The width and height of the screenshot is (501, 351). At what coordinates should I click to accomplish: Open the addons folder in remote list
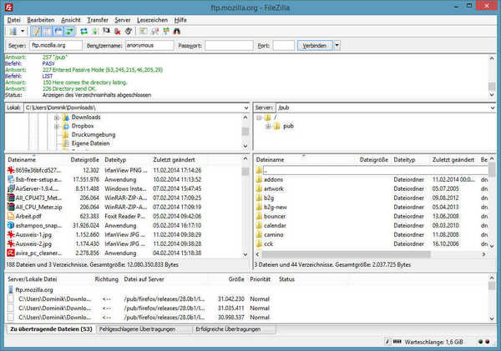[x=275, y=179]
